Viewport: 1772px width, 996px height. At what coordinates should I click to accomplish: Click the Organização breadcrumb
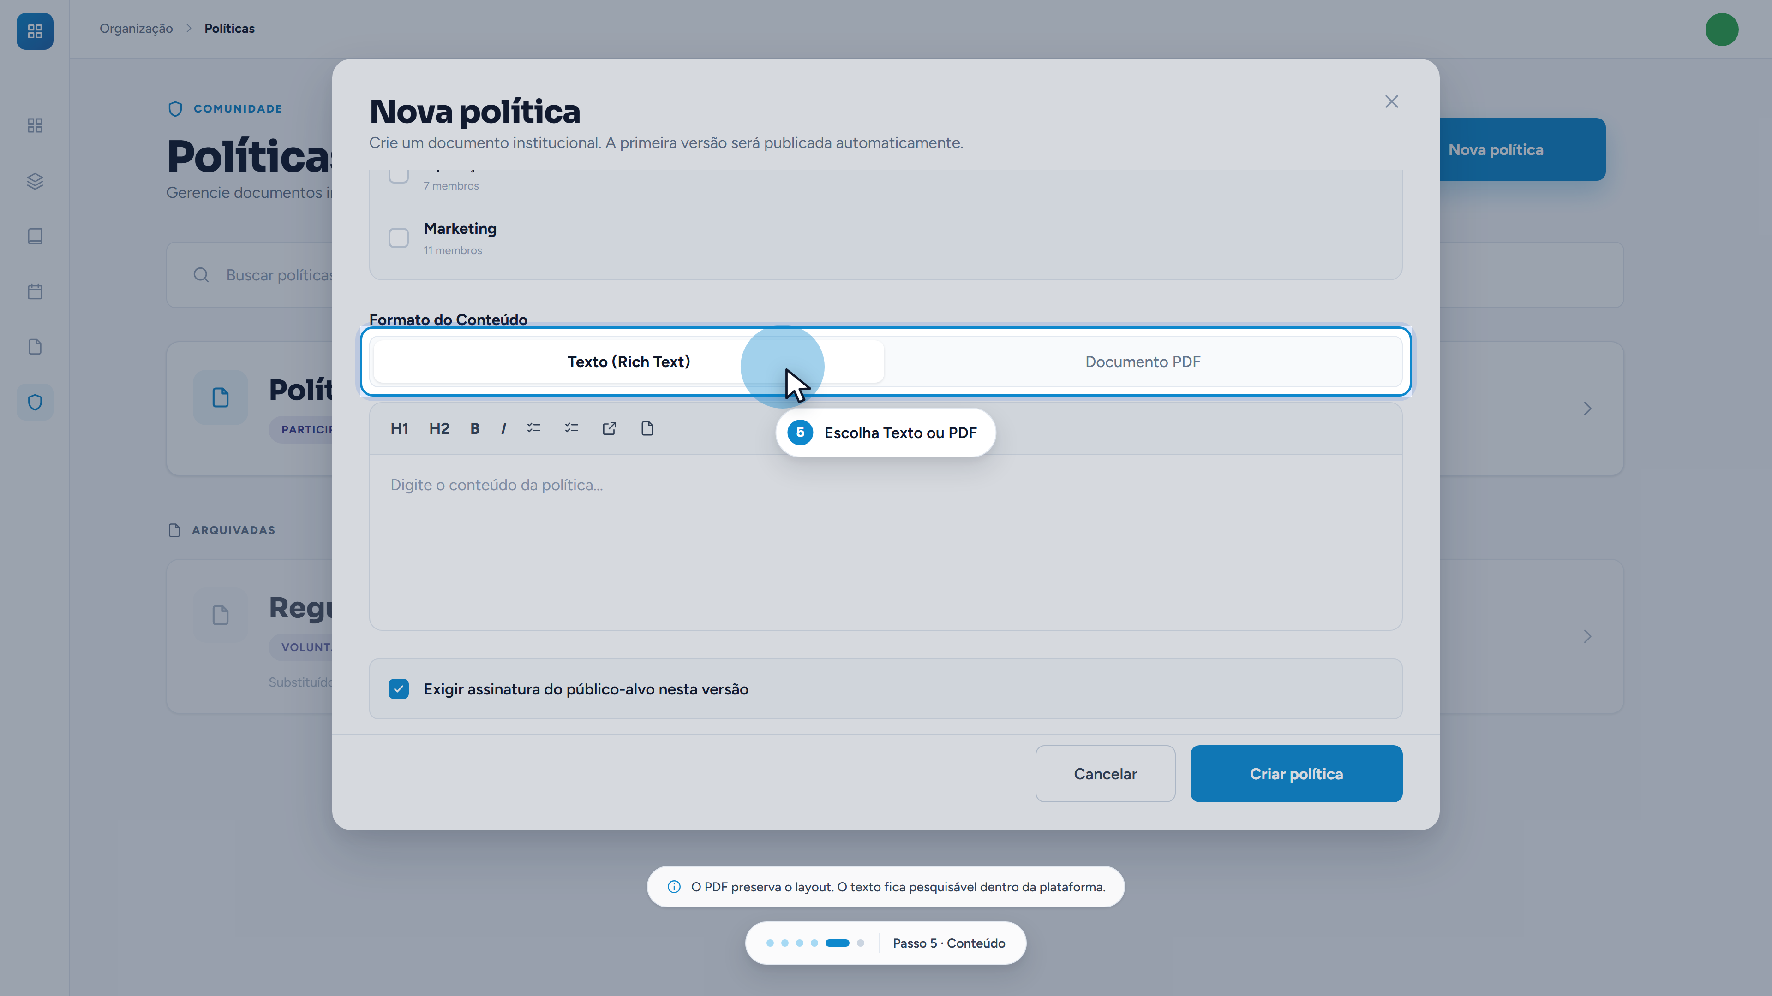pyautogui.click(x=136, y=28)
